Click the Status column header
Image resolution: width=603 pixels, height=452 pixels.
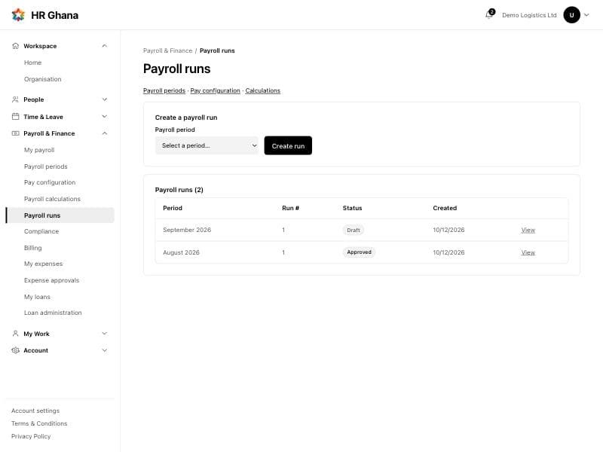(352, 208)
